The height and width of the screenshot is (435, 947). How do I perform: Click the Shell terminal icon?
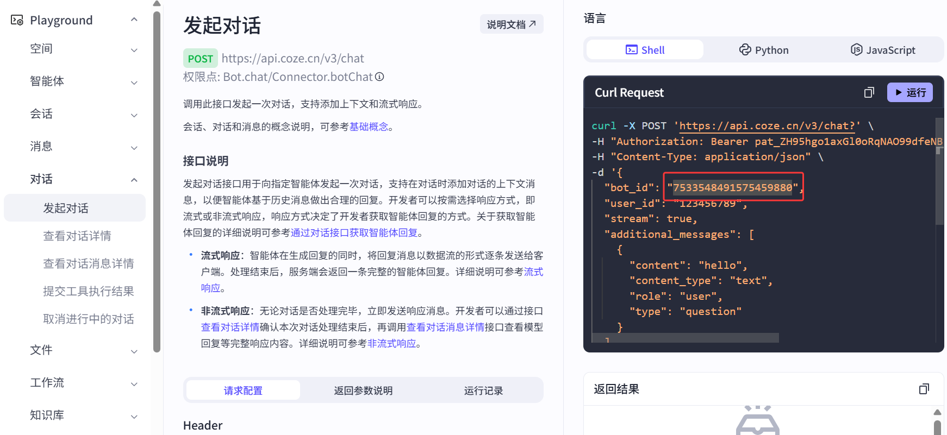631,50
